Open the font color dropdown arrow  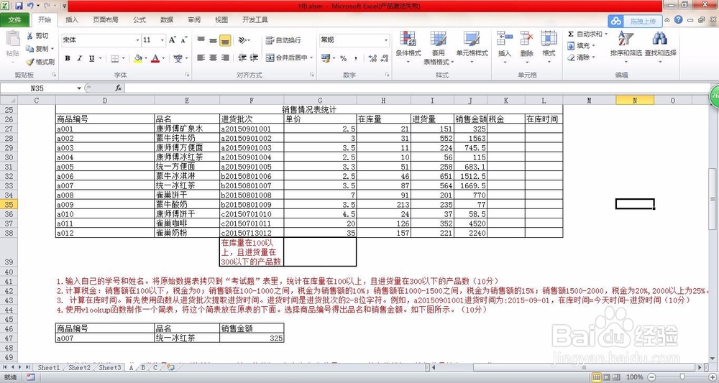pos(163,58)
